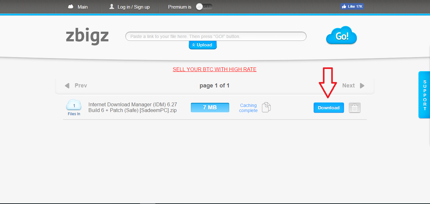This screenshot has width=430, height=204.
Task: Open SELL YOUR BTC WITH HIGH RATE link
Action: (x=215, y=69)
